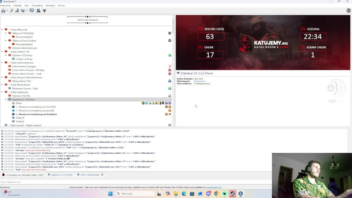
Task: Select user Karabinier in the channel
Action: pos(36,114)
